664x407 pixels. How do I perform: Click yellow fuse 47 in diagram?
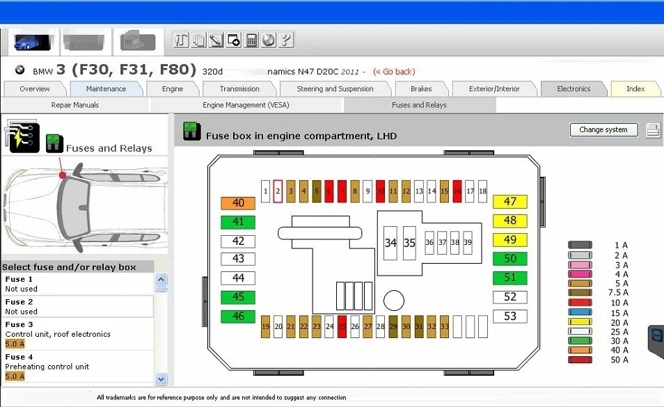[510, 202]
